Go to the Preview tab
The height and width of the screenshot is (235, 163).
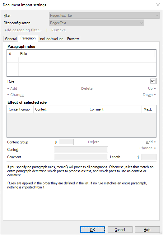click(73, 39)
